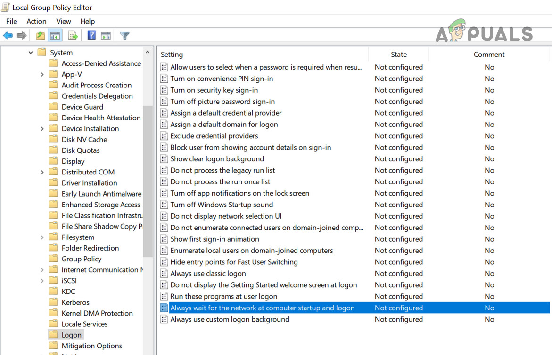
Task: Sort by the State column header
Action: pos(398,55)
